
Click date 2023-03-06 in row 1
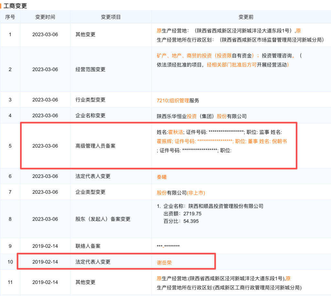pos(45,35)
